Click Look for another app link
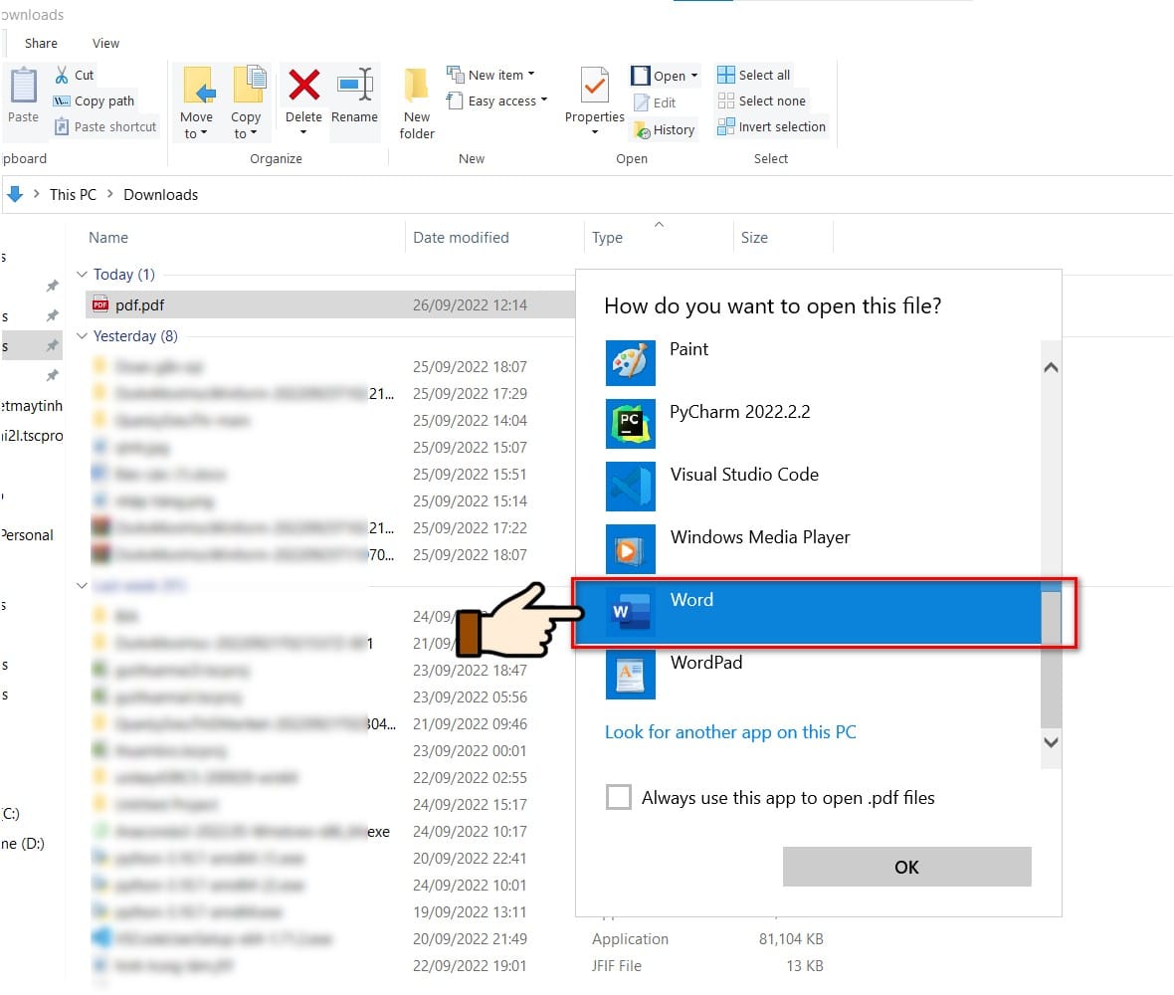Image resolution: width=1174 pixels, height=995 pixels. click(730, 732)
